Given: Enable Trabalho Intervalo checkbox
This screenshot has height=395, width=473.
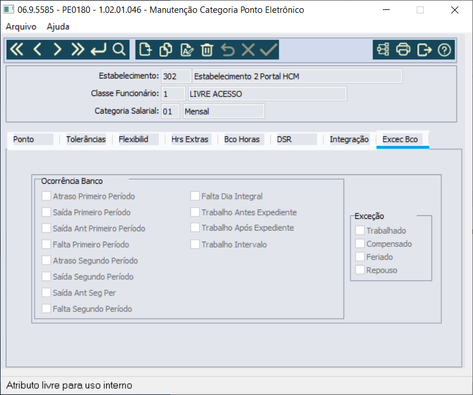Looking at the screenshot, I should (x=195, y=244).
